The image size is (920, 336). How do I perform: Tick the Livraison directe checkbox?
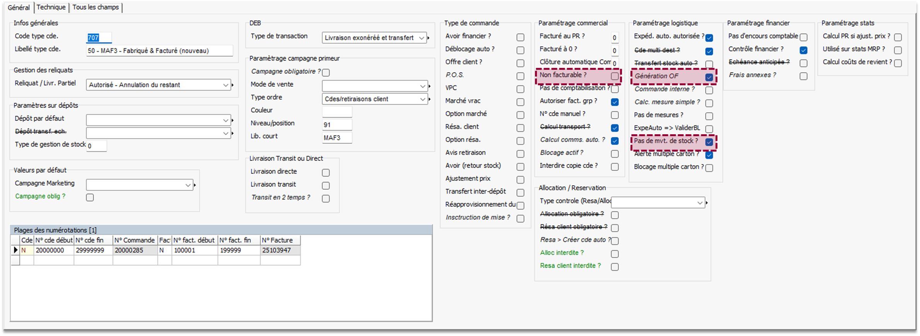[x=326, y=172]
